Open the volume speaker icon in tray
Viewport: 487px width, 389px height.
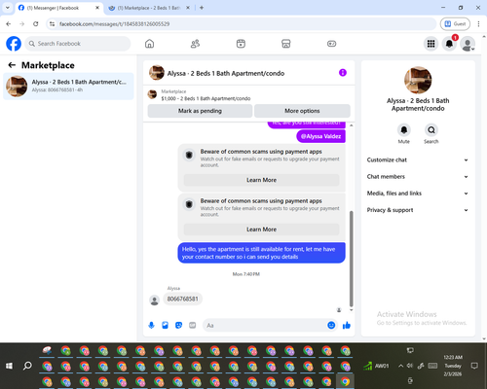click(410, 366)
